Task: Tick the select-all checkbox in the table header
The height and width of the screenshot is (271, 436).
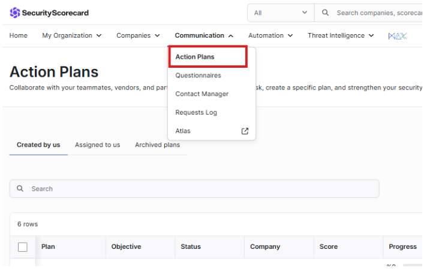Action: 23,247
